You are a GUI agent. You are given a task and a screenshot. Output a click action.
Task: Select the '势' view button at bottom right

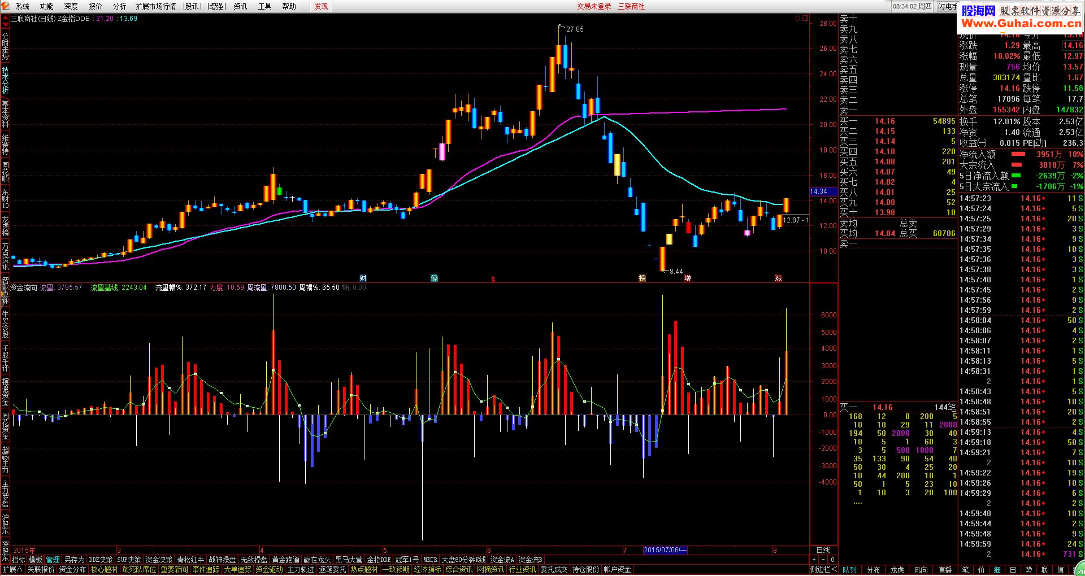1028,570
